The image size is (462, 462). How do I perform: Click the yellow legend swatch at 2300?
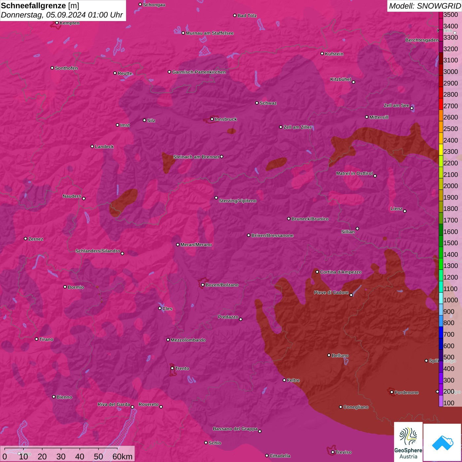(441, 149)
